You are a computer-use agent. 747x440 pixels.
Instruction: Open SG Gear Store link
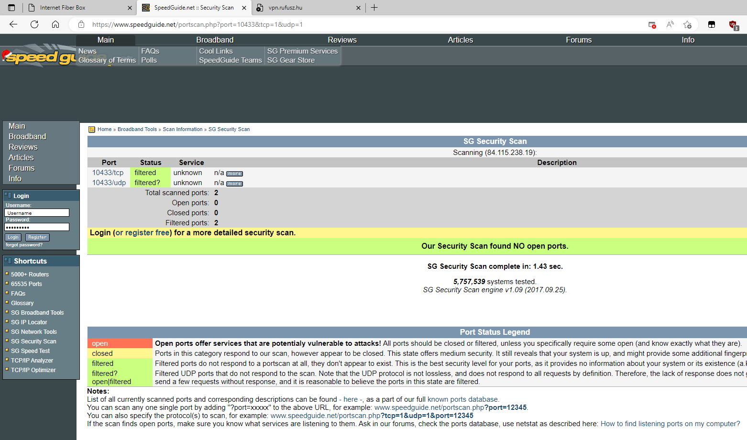(291, 60)
